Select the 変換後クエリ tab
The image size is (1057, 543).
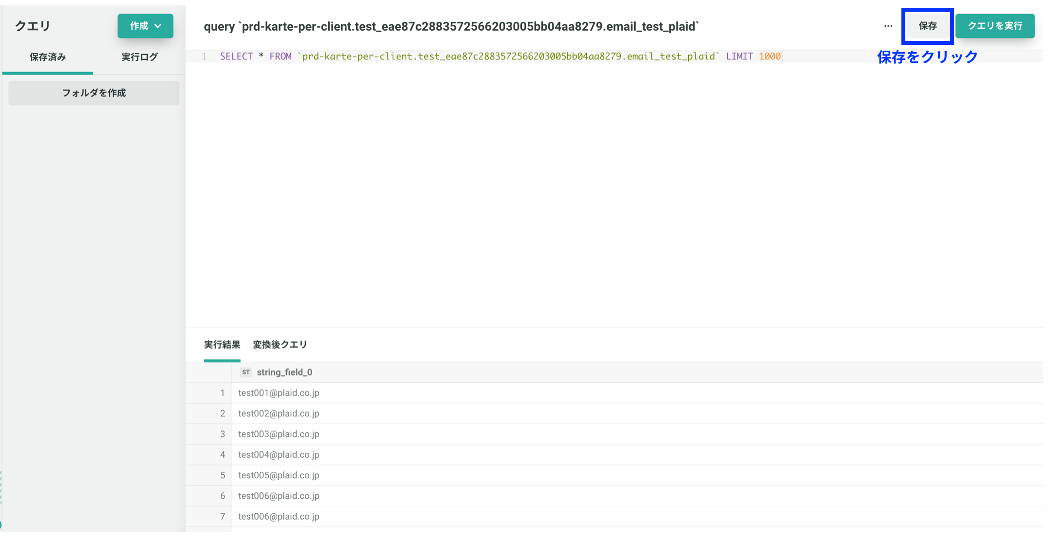(x=280, y=345)
